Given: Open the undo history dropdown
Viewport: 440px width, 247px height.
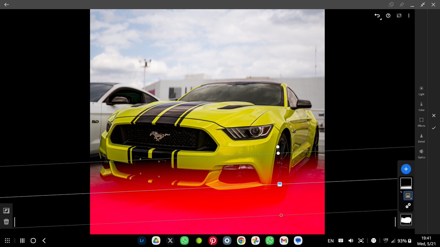Looking at the screenshot, I should coord(377,16).
